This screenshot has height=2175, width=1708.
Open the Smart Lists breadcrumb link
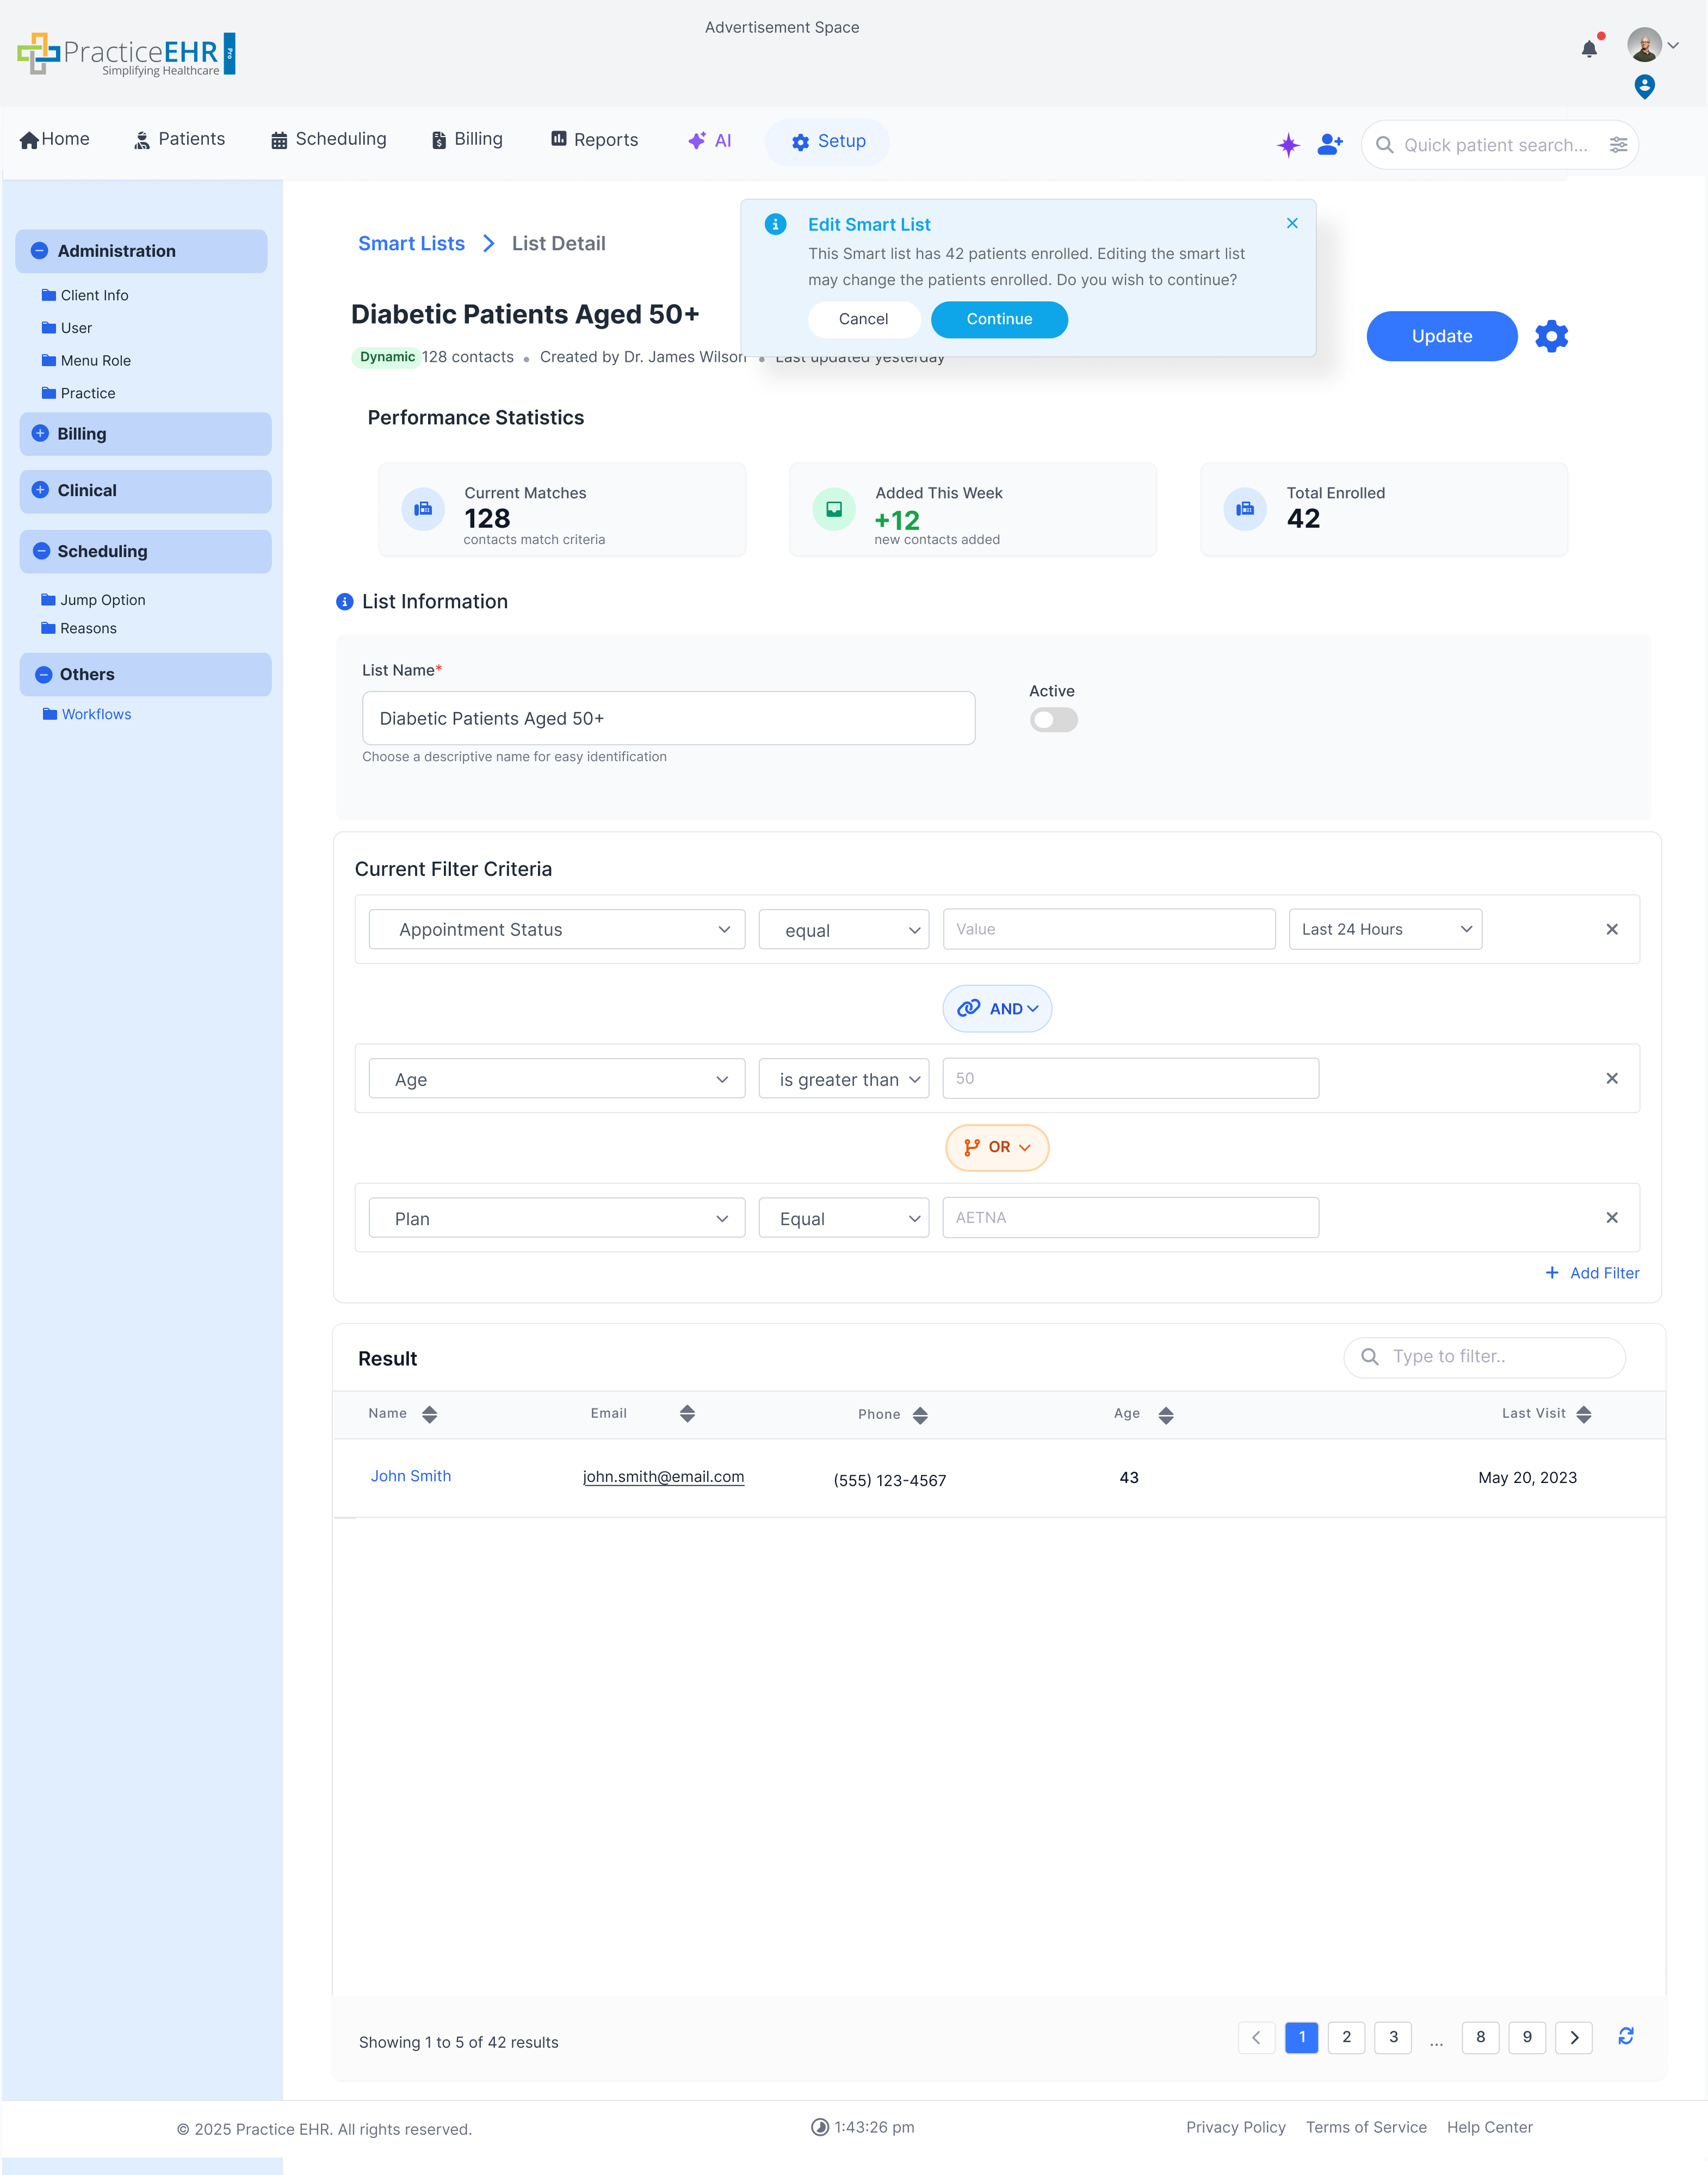click(x=411, y=243)
